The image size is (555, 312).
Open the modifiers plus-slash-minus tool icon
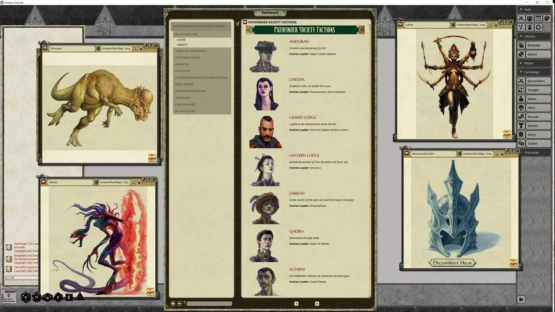521,27
